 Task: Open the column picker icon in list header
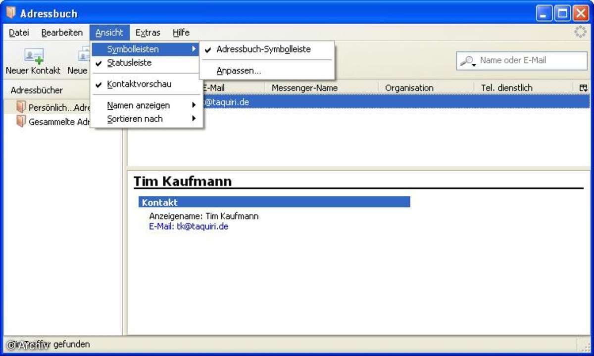pos(584,88)
